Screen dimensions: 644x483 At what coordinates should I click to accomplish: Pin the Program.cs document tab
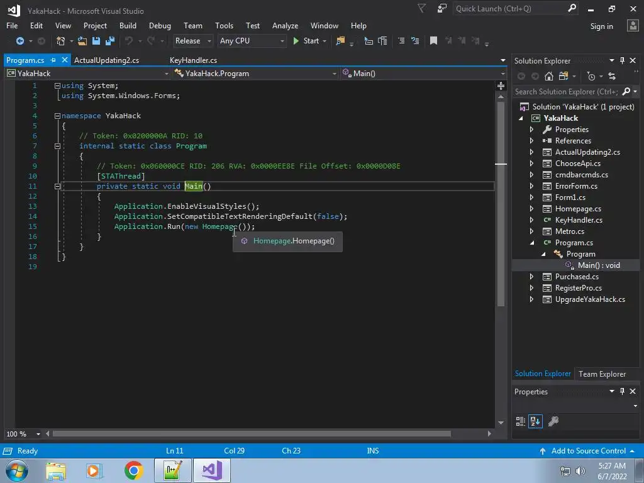[x=53, y=60]
